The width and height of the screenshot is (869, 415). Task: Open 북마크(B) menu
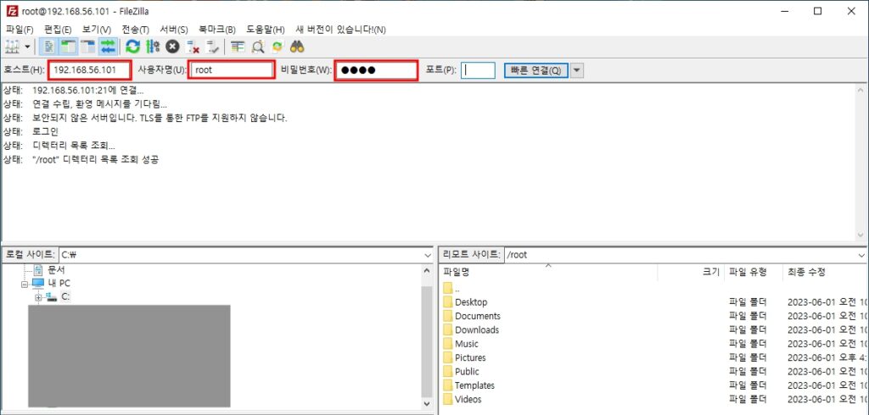point(216,30)
